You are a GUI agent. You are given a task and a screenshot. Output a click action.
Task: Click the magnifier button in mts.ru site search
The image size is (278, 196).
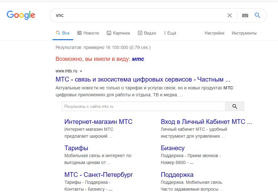235,106
